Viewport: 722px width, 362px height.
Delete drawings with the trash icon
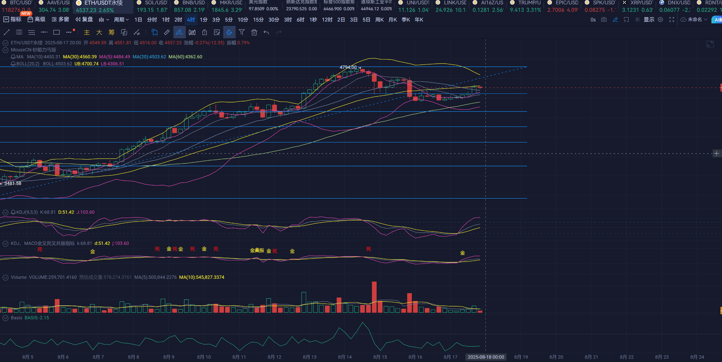[254, 32]
